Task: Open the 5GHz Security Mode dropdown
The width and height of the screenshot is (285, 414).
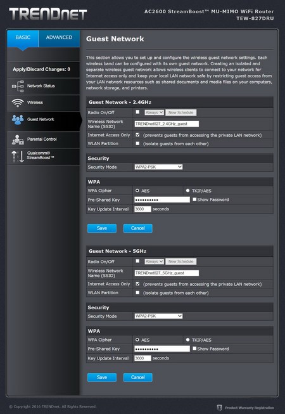Action: click(x=158, y=316)
